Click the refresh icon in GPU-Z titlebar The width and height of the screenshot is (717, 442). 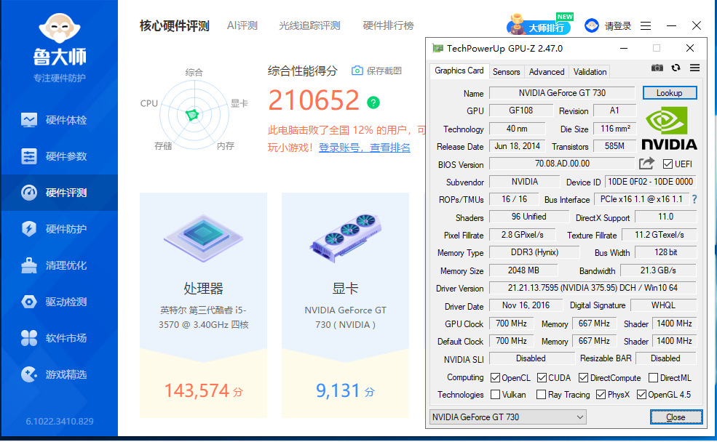(x=675, y=68)
